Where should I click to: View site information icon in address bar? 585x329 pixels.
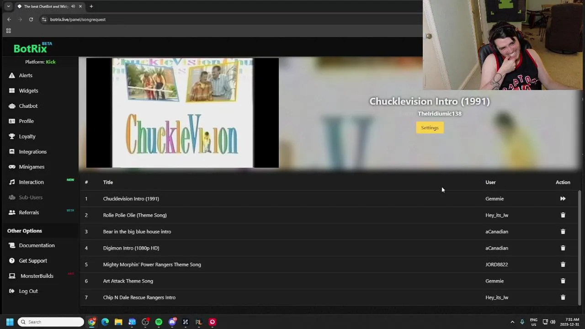[x=44, y=20]
